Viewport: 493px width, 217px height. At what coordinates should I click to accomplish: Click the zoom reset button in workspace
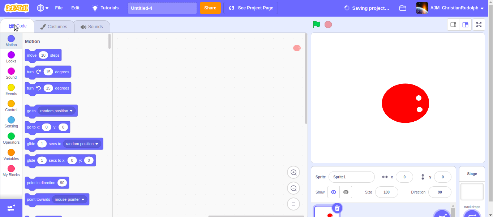pos(293,204)
